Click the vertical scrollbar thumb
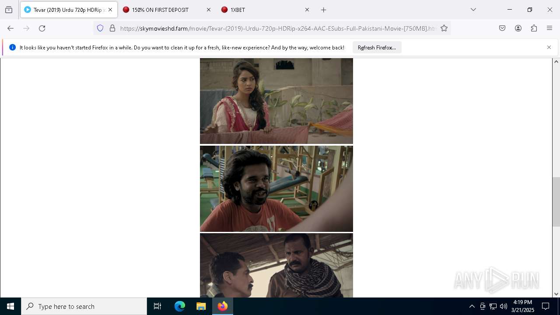The width and height of the screenshot is (560, 315). 556,202
